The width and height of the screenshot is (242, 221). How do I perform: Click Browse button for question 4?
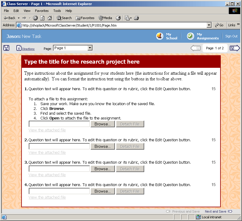pos(103,191)
